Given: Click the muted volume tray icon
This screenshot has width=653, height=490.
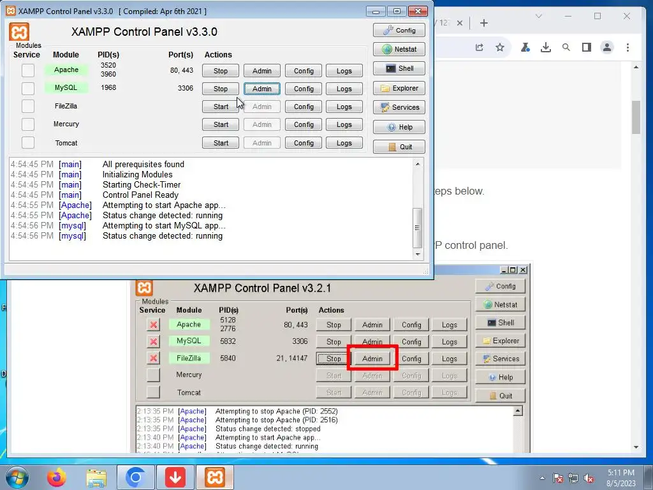Looking at the screenshot, I should click(x=589, y=479).
